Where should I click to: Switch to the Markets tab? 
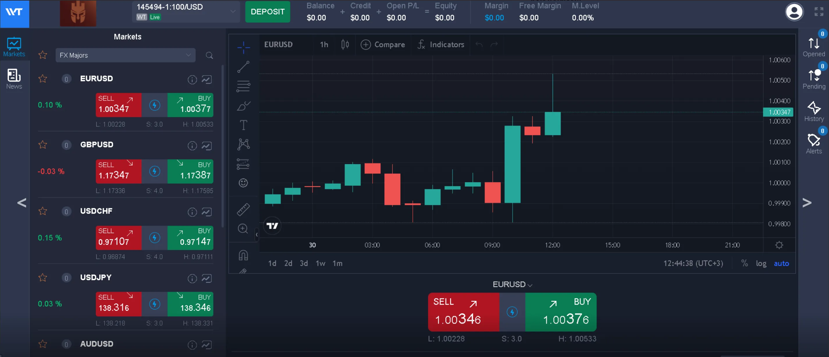pyautogui.click(x=14, y=47)
